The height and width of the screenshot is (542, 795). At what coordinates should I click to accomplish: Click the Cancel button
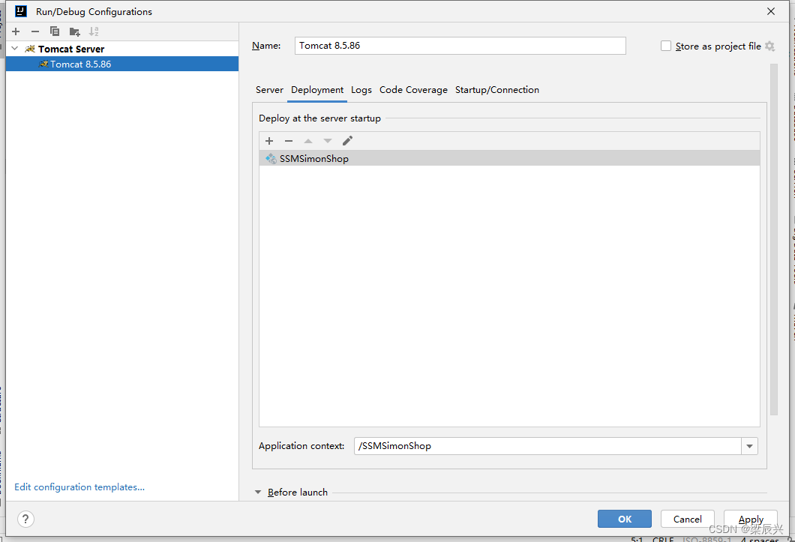688,519
